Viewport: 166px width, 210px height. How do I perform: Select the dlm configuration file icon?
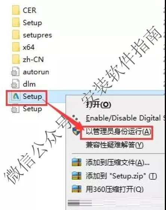pos(15,84)
